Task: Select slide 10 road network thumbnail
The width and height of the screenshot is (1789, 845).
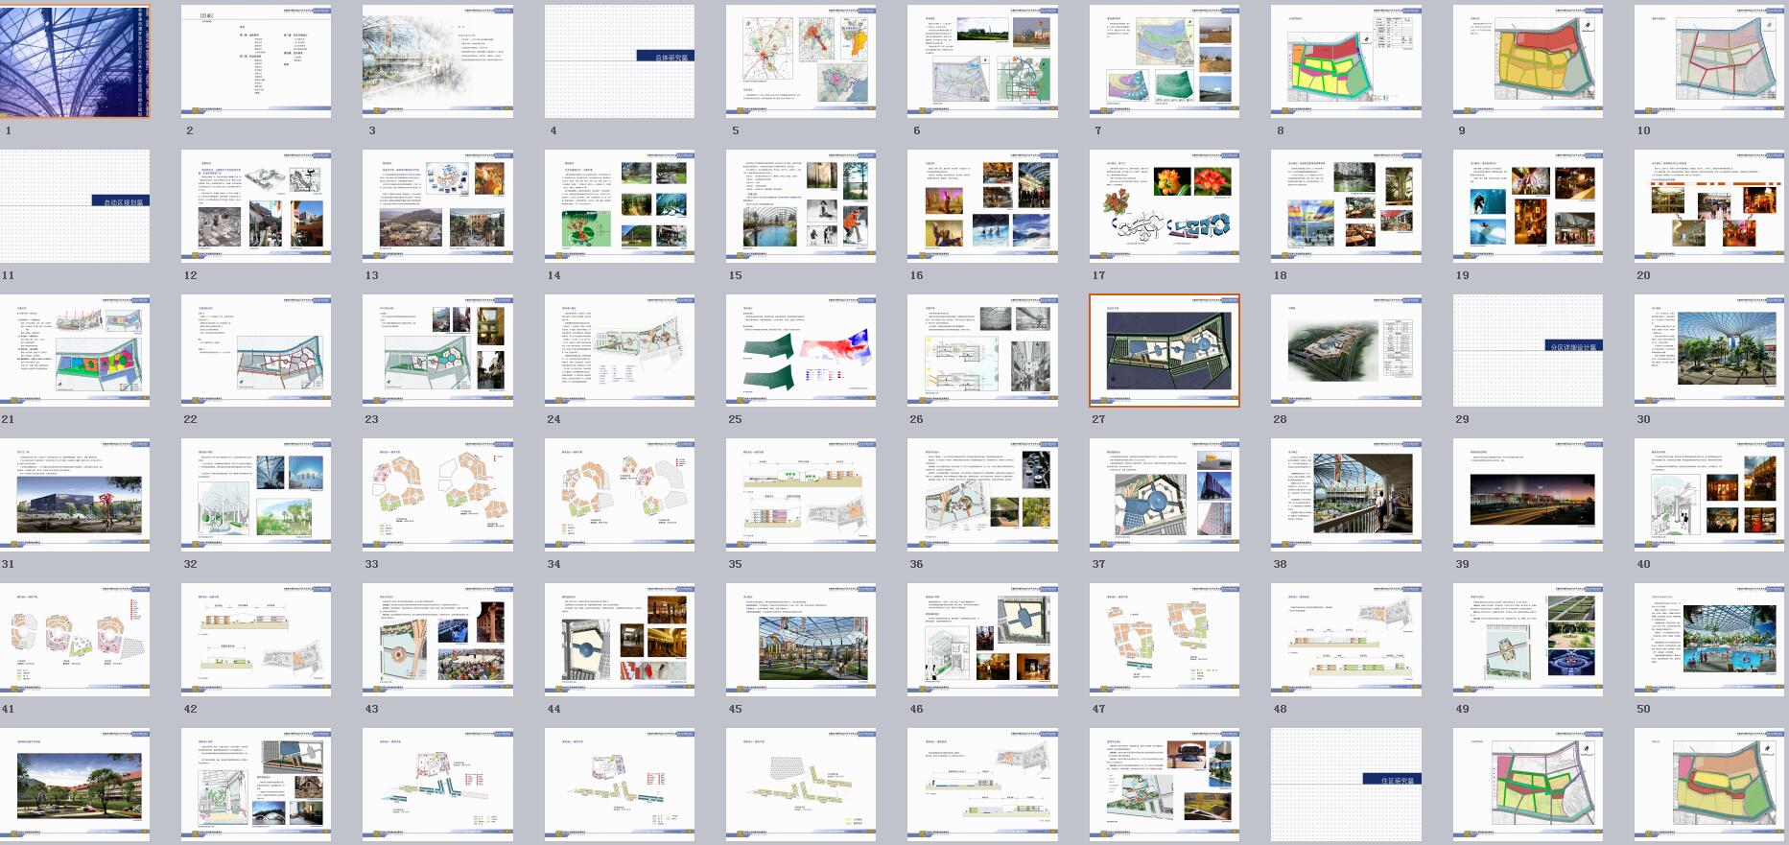Action: (1710, 61)
